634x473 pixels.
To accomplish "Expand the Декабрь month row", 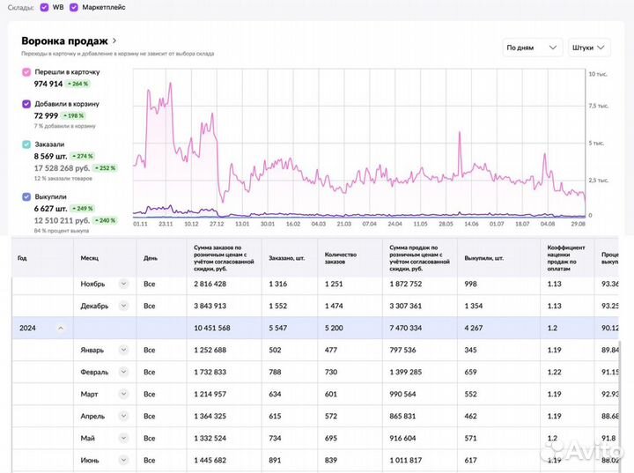I will [x=123, y=306].
